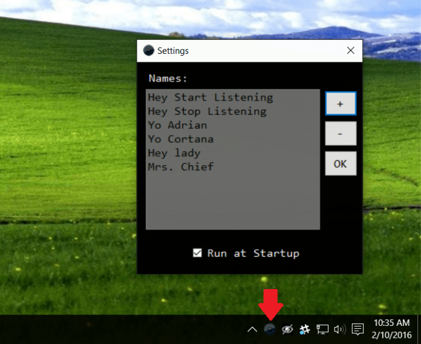Select the "Mrs. Chief" entry
Screen dimensions: 421x344
181,167
